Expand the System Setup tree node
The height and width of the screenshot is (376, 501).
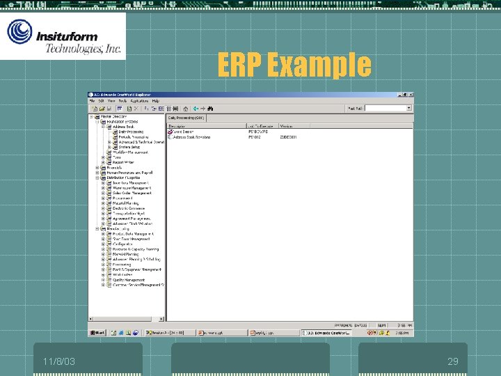[109, 147]
